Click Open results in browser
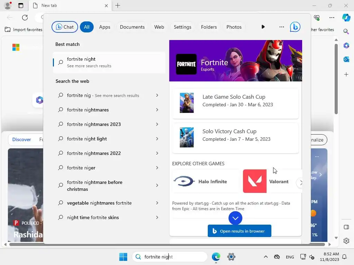The image size is (354, 265). (x=239, y=231)
